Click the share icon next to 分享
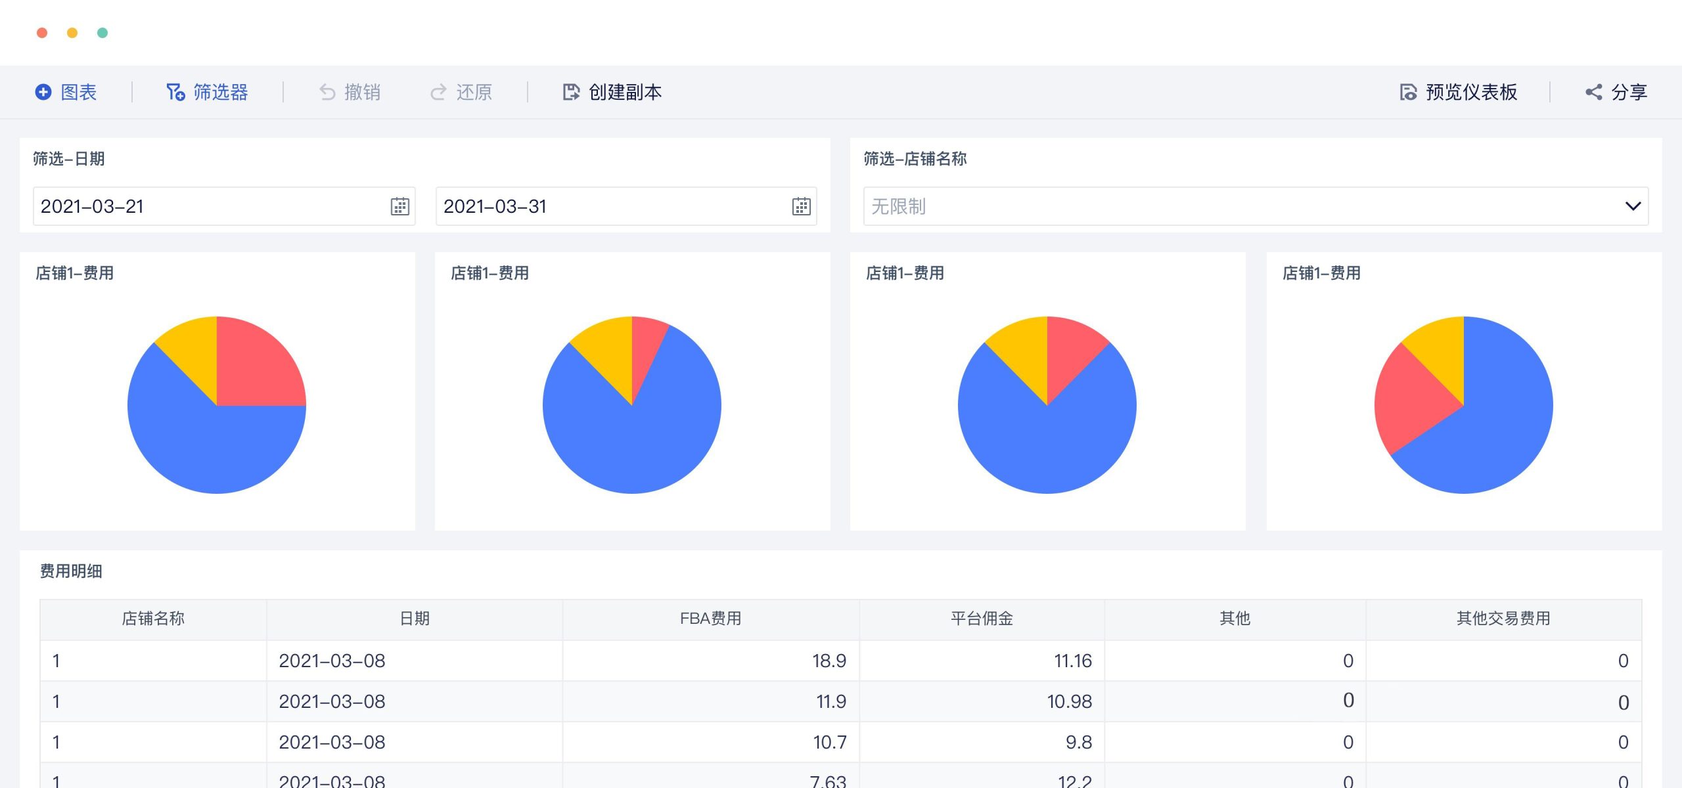 (1593, 92)
